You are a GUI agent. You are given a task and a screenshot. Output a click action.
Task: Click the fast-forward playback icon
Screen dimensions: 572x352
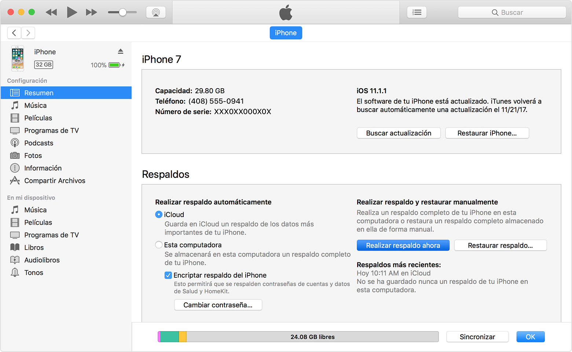pyautogui.click(x=91, y=12)
